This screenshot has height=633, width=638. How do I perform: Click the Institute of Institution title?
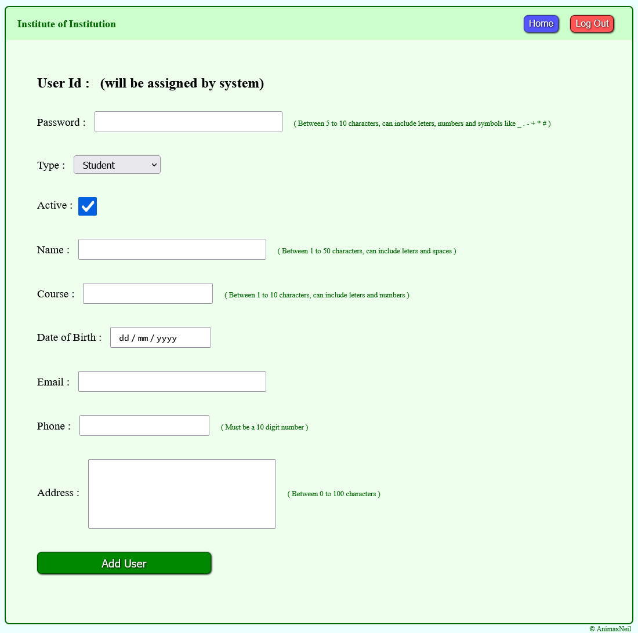pos(66,24)
